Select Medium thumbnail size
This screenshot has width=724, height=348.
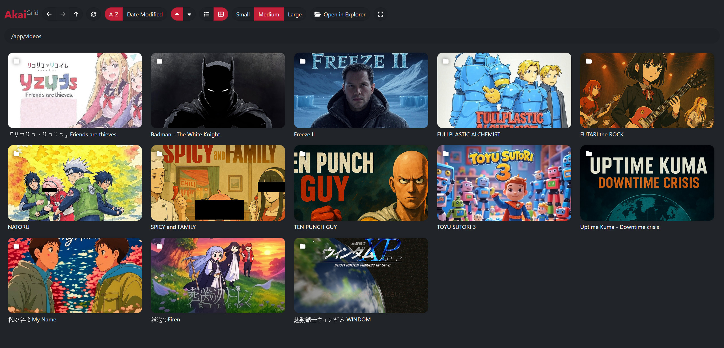click(x=269, y=14)
